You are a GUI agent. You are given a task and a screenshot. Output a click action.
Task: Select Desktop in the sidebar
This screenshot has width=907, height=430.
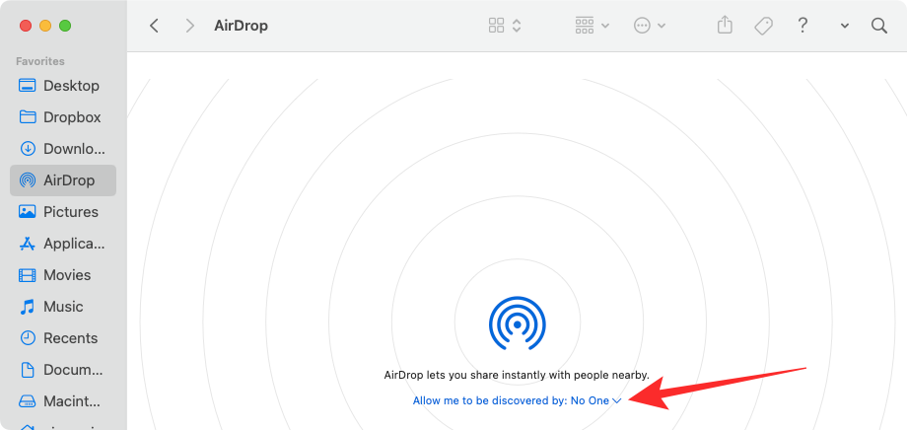[x=70, y=86]
